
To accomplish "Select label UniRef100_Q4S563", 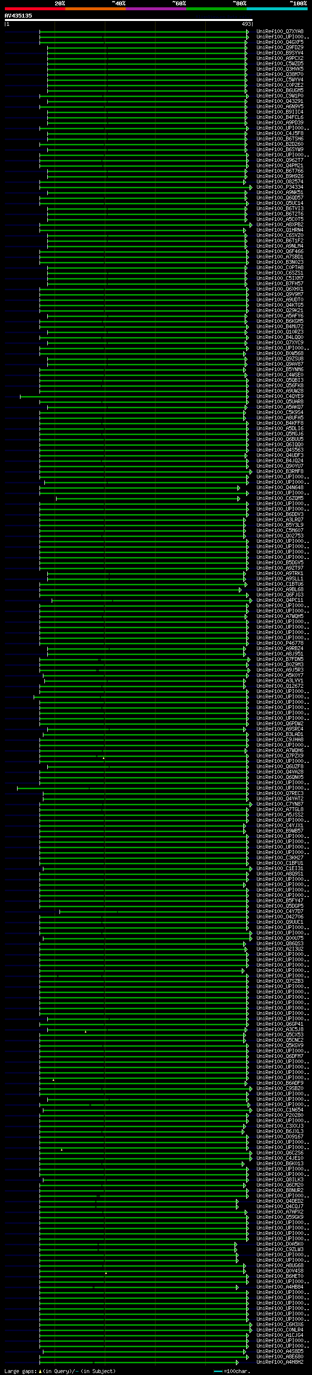I will [280, 450].
